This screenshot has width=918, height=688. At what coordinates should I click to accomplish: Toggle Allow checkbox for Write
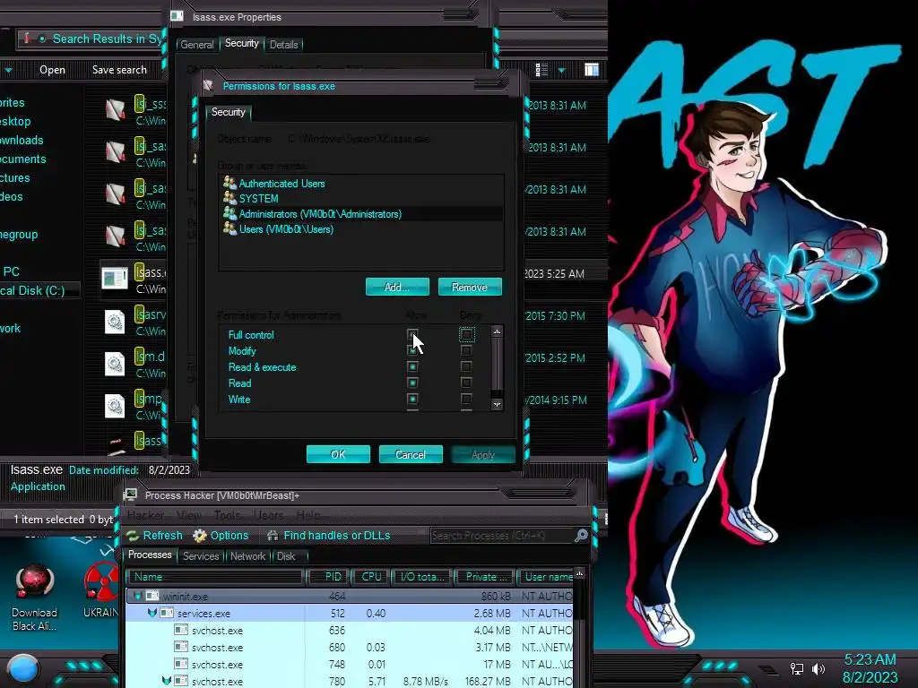point(412,399)
